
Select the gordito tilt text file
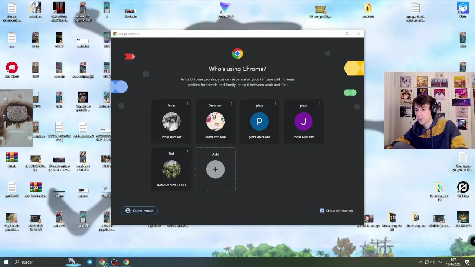(x=12, y=189)
